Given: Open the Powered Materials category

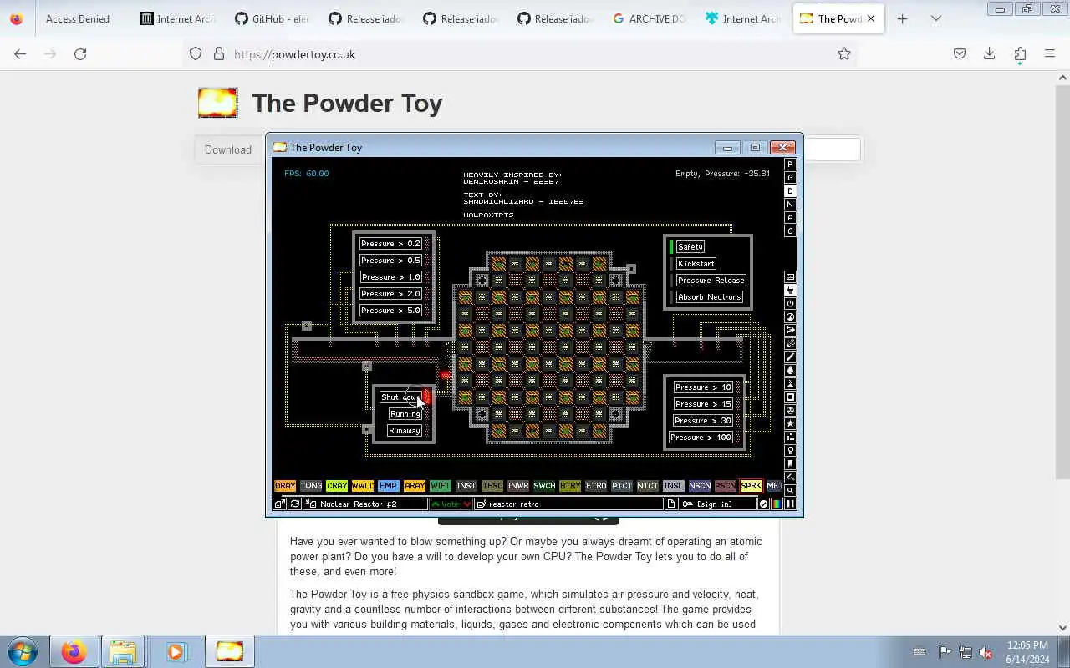Looking at the screenshot, I should click(x=790, y=304).
